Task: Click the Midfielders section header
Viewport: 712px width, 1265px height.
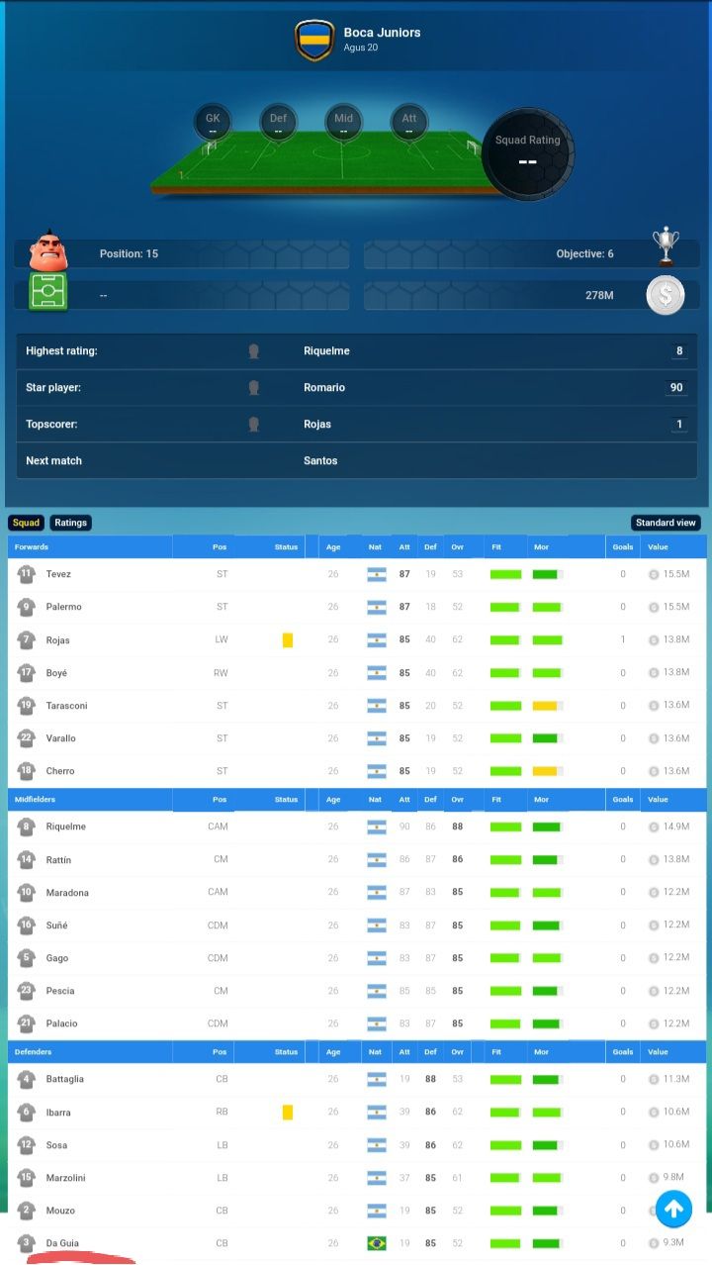Action: click(35, 799)
